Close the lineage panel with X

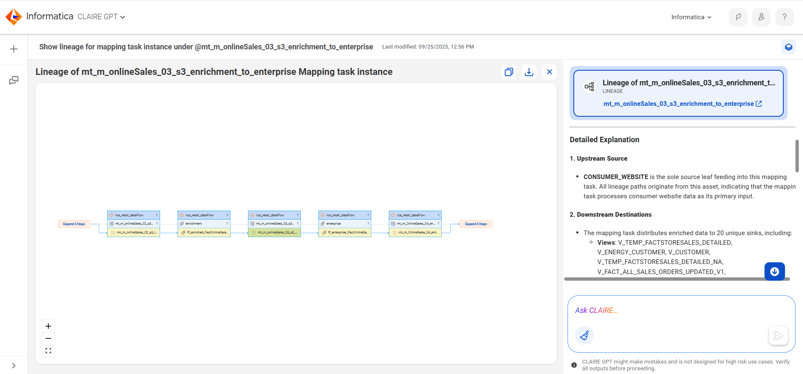point(550,72)
